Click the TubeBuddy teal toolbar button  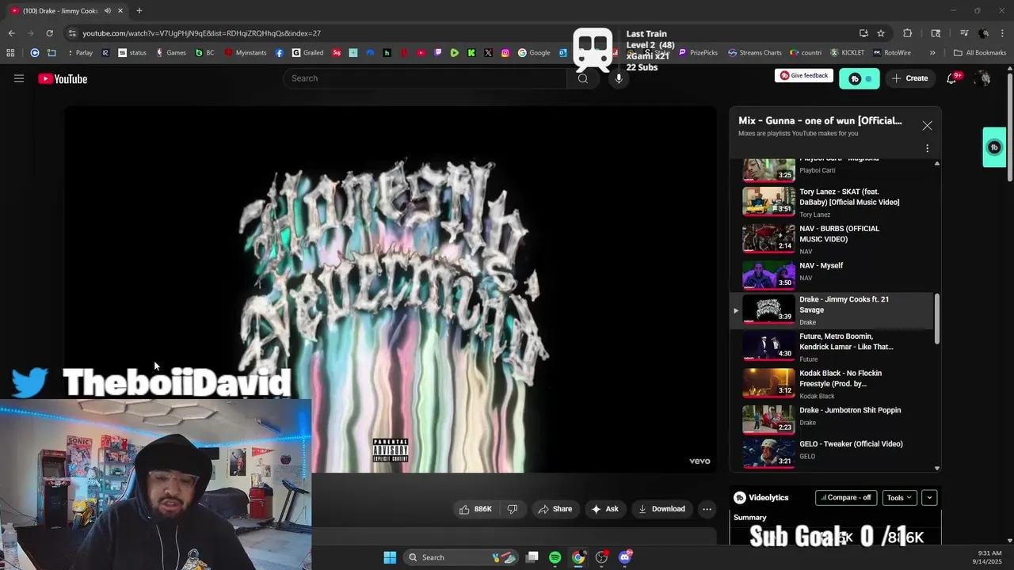click(860, 78)
